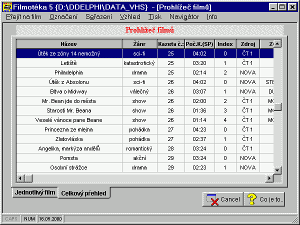Image resolution: width=300 pixels, height=225 pixels.
Task: Switch to the Jednotlivý film tab
Action: (x=34, y=192)
